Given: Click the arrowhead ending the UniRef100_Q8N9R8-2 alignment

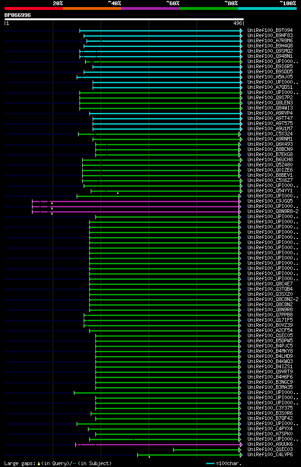Looking at the screenshot, I should point(240,212).
